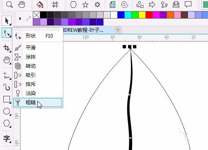Open the Rectangle tool flyout triangle
208x150 pixels.
[x=10, y=103]
